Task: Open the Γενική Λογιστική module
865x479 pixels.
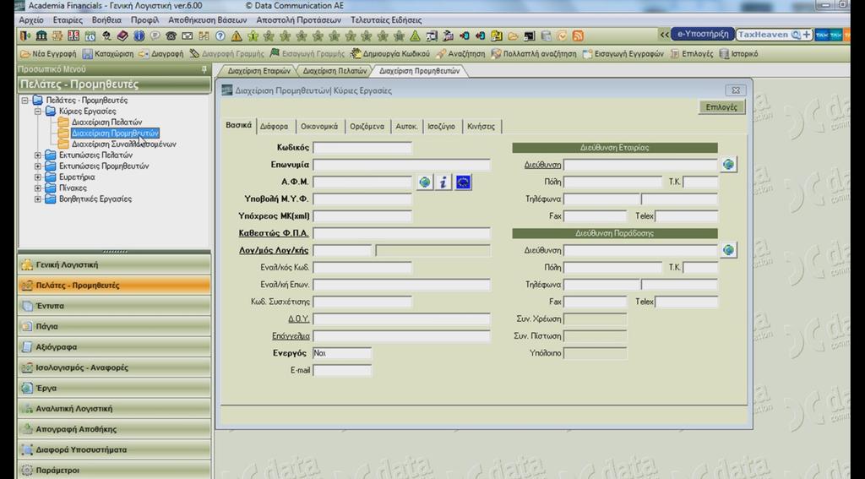Action: tap(114, 265)
